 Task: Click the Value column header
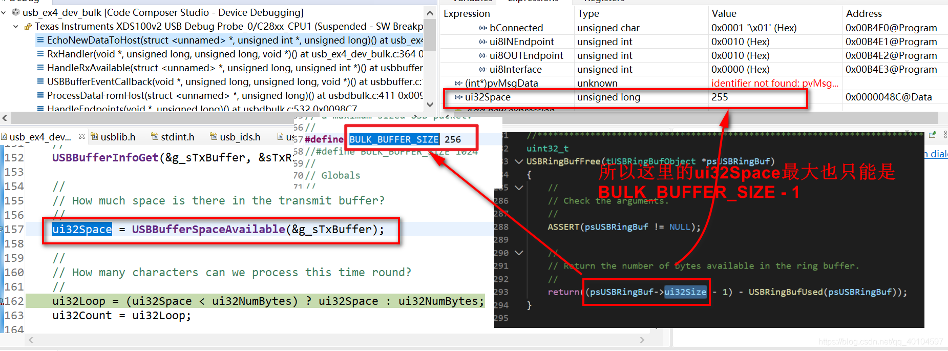pyautogui.click(x=724, y=13)
